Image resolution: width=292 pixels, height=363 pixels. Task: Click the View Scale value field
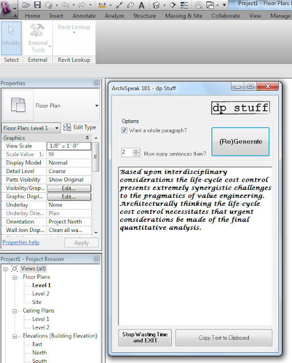pos(69,146)
